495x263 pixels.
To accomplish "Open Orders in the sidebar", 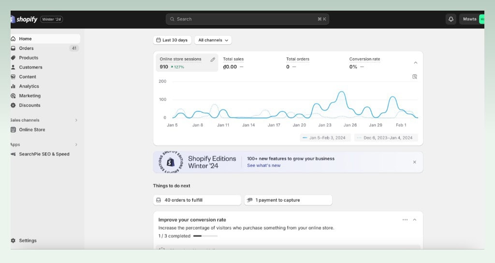I will pos(45,48).
